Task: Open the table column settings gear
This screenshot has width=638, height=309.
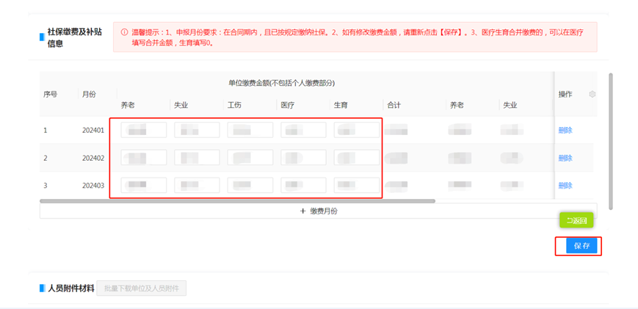Action: (592, 94)
